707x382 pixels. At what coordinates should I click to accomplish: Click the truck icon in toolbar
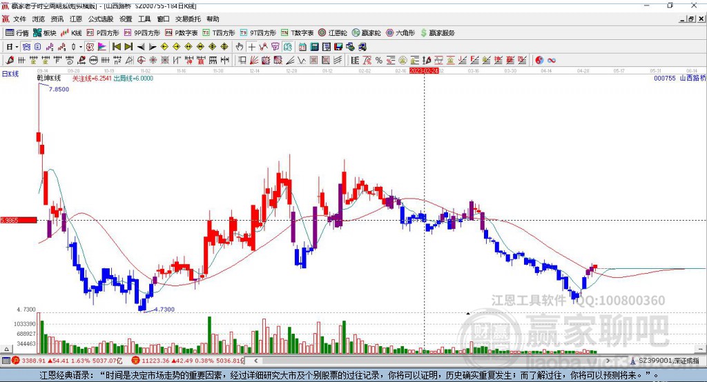362,47
